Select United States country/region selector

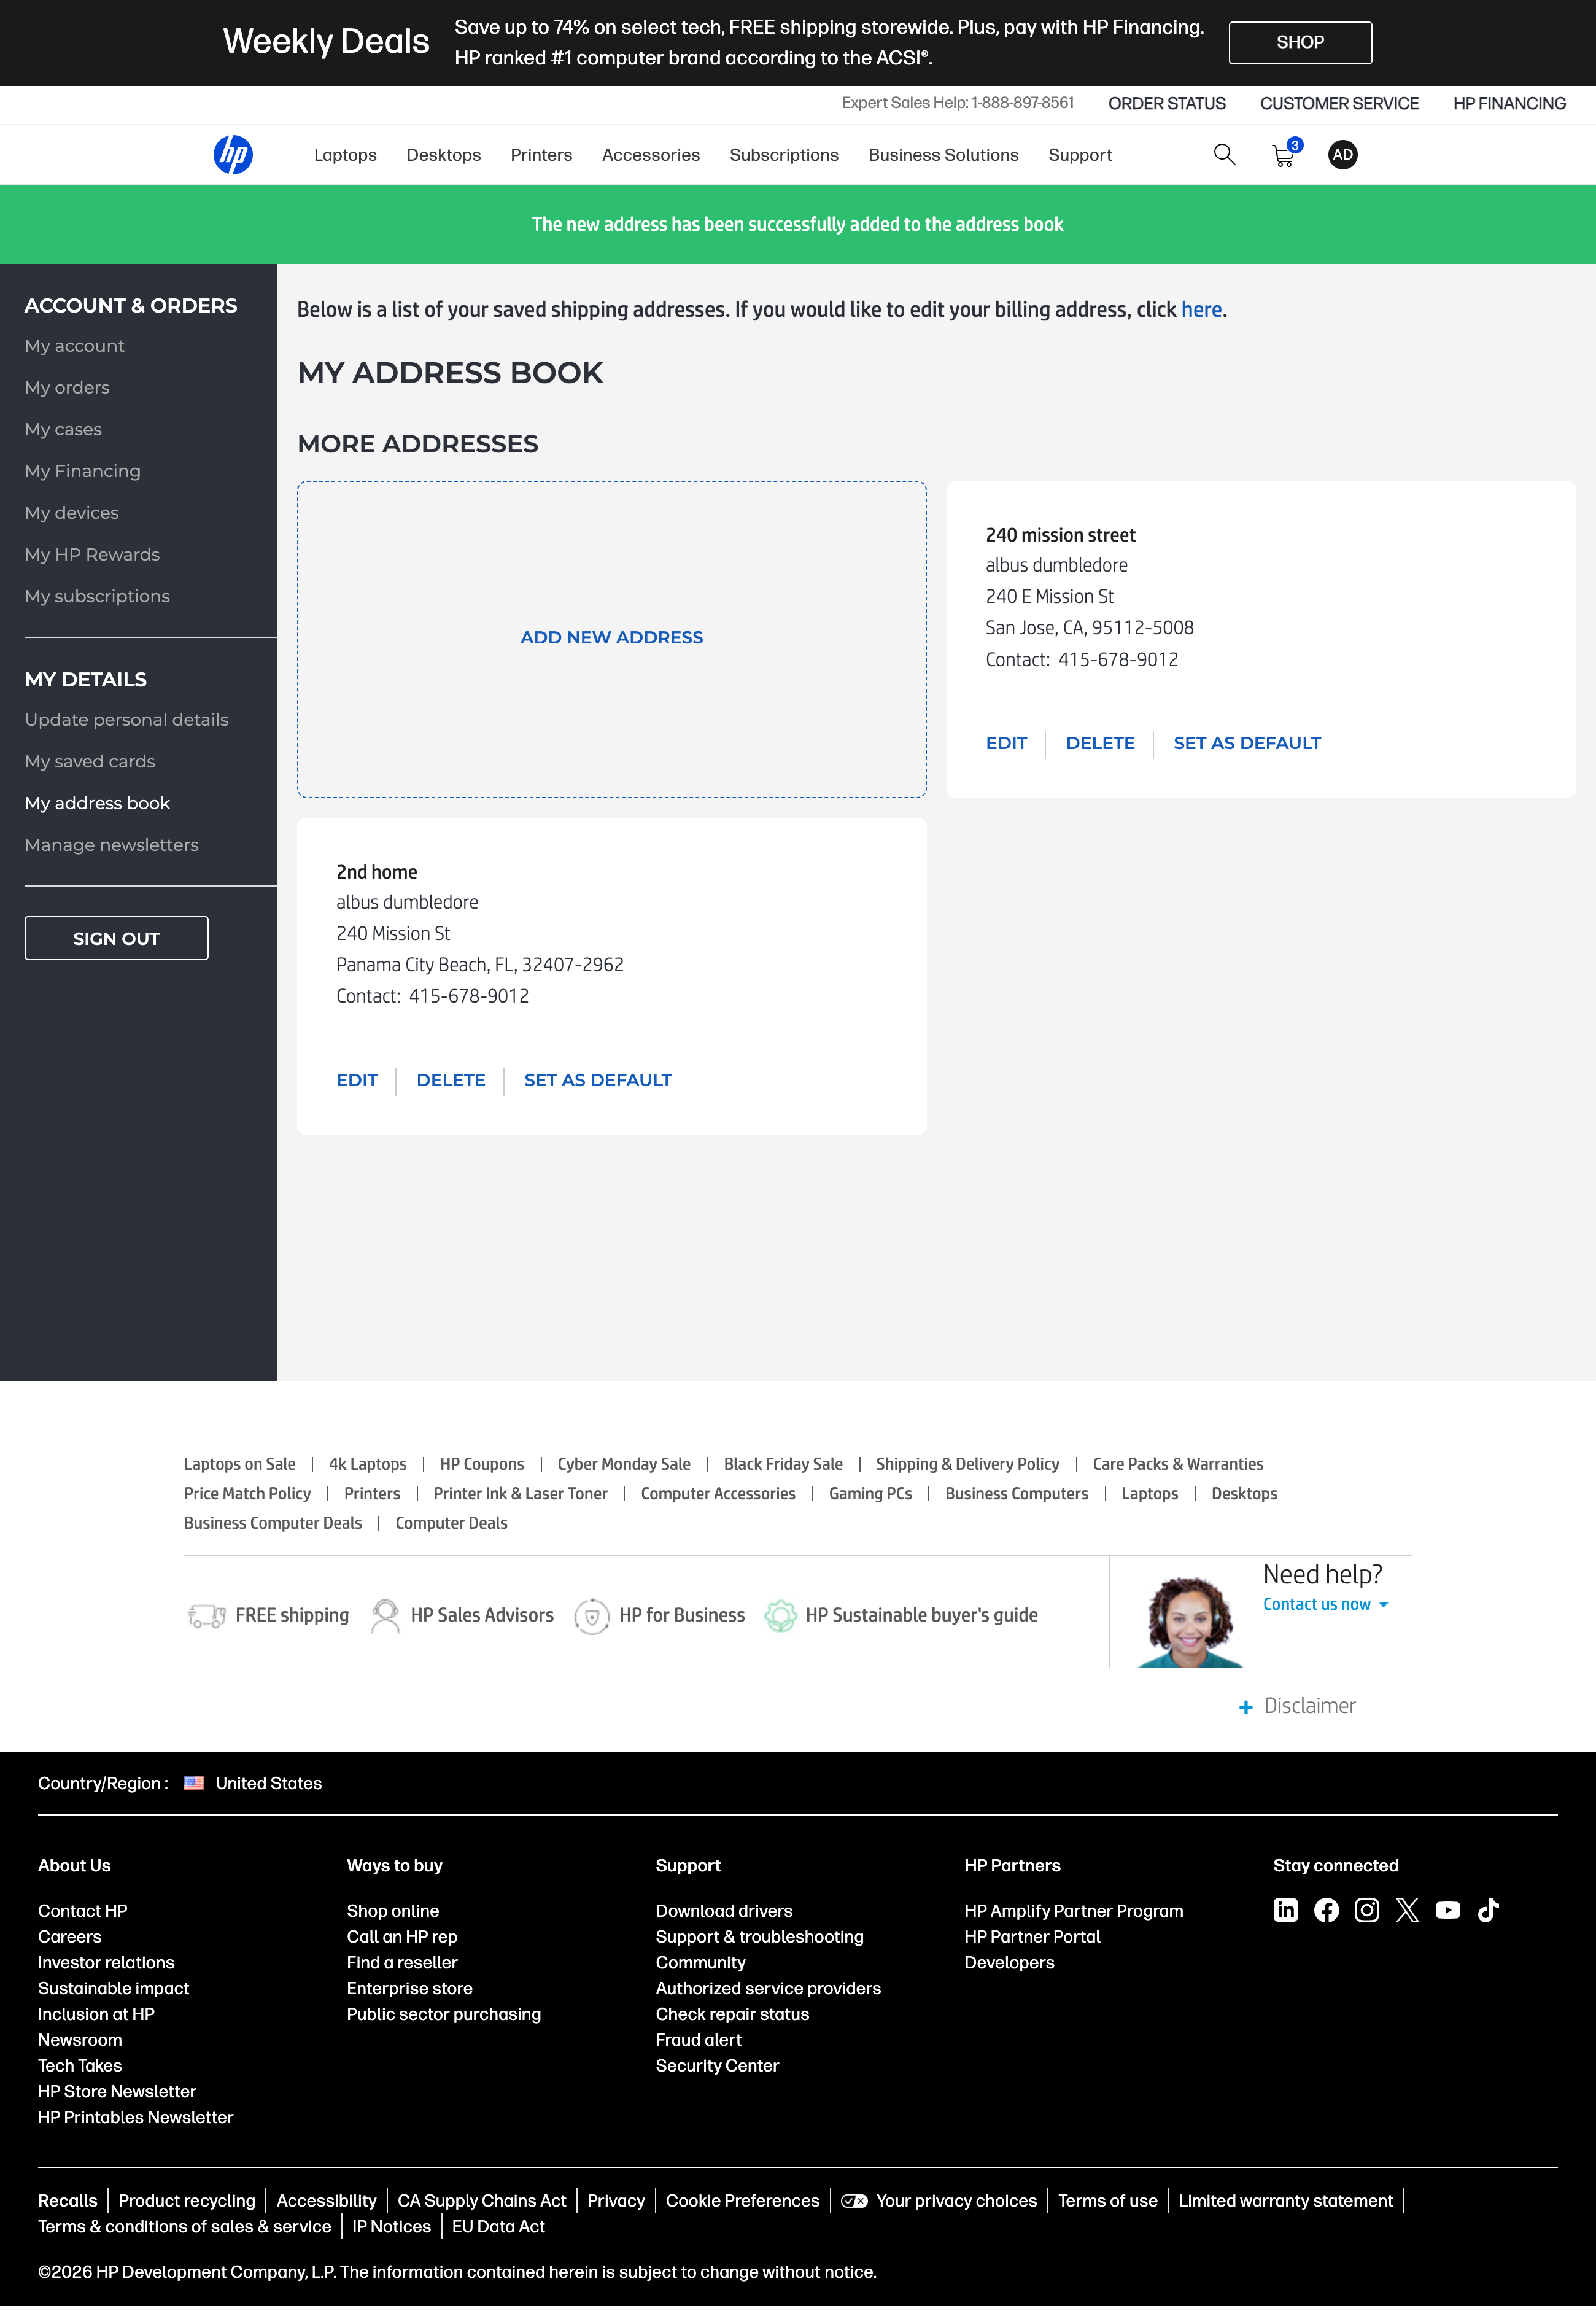[x=268, y=1783]
